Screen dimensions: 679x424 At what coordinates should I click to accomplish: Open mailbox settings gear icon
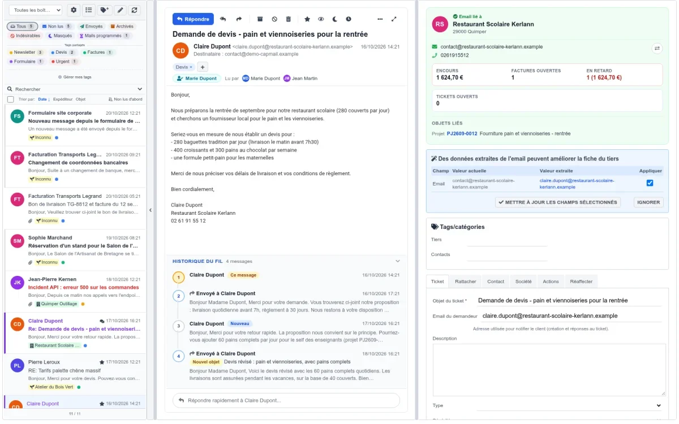(x=74, y=10)
